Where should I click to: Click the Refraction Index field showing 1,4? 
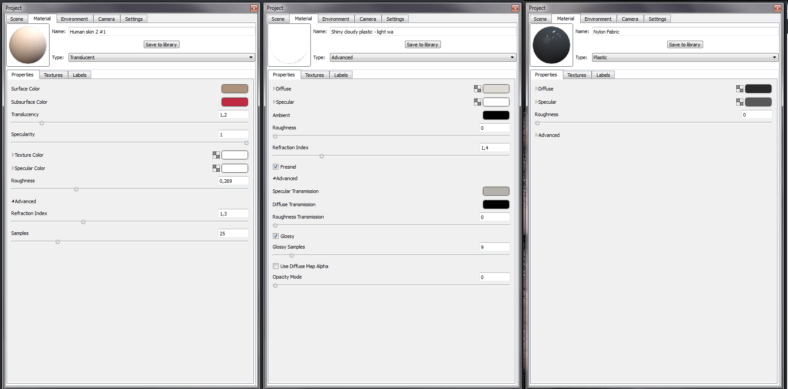point(494,148)
